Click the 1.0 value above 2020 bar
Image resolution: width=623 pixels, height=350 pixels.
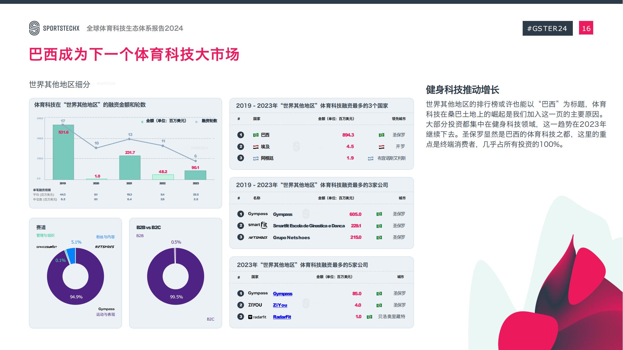[x=97, y=176]
